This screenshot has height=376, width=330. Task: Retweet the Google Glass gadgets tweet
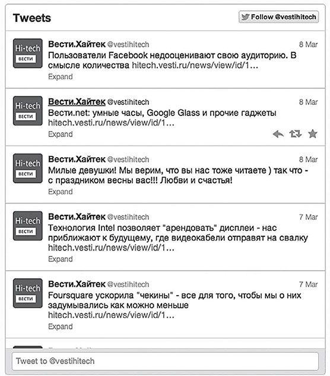(x=296, y=134)
